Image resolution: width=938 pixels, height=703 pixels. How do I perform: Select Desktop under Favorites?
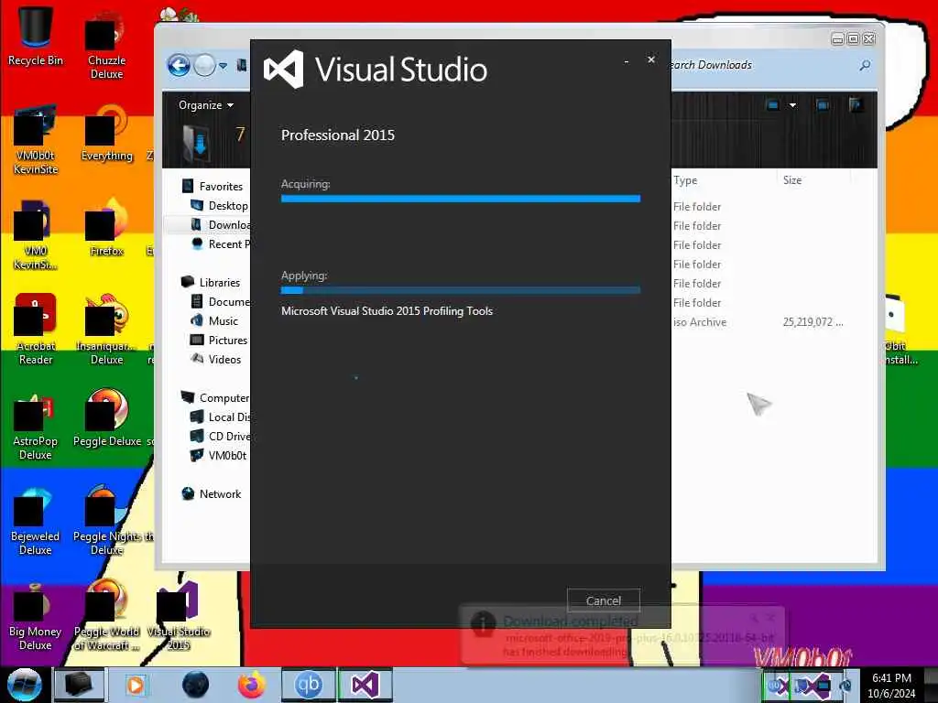coord(220,206)
